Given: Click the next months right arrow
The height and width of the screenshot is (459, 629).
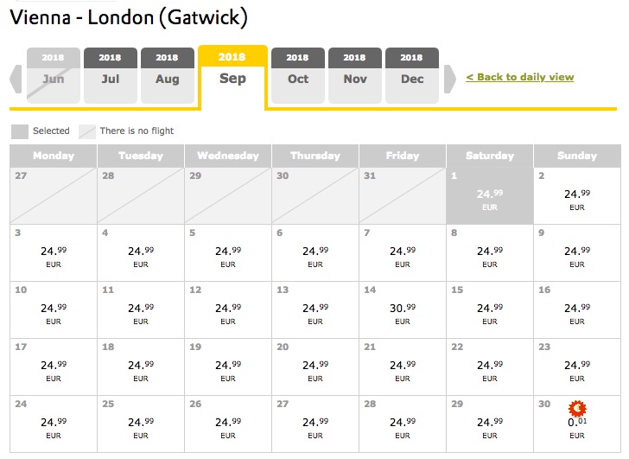Looking at the screenshot, I should tap(450, 79).
